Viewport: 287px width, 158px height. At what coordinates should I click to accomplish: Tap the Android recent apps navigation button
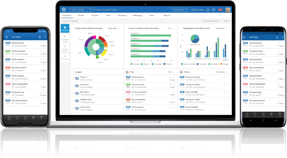pos(276,120)
